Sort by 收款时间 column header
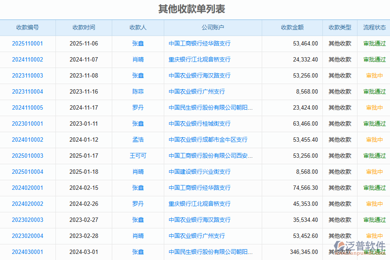The width and height of the screenshot is (390, 260). (83, 27)
